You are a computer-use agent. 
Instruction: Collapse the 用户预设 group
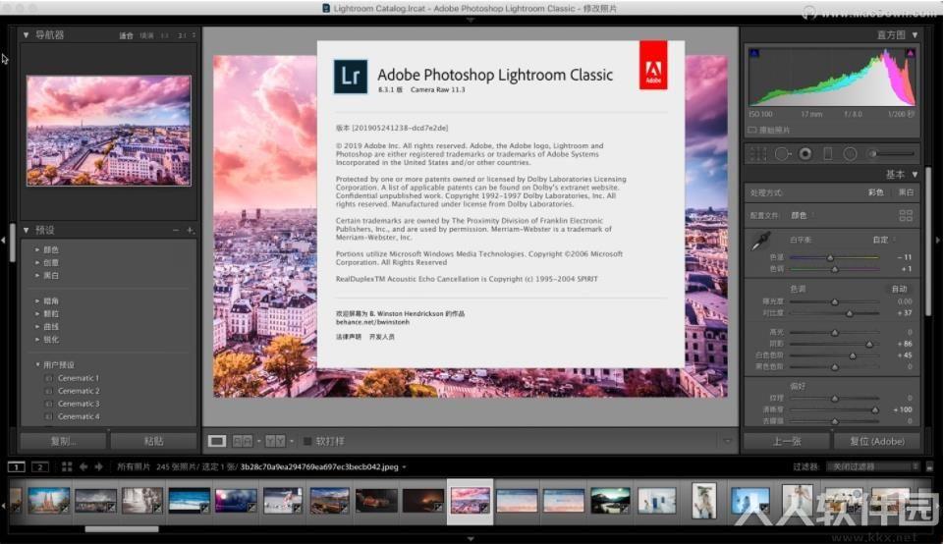coord(37,364)
